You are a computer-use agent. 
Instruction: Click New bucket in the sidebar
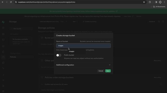point(21,29)
